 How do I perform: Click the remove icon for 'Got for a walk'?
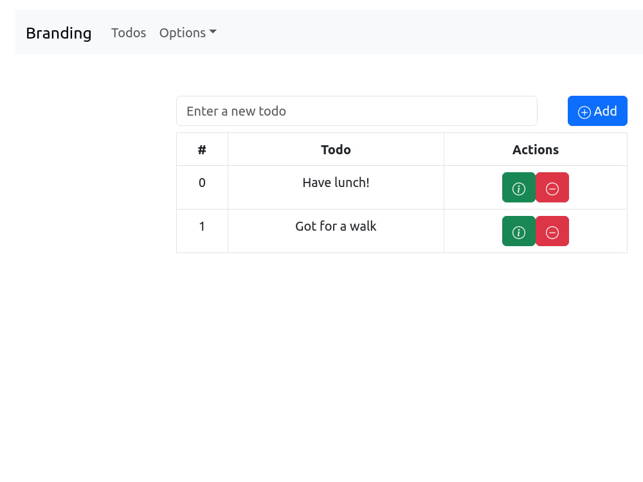tap(552, 231)
